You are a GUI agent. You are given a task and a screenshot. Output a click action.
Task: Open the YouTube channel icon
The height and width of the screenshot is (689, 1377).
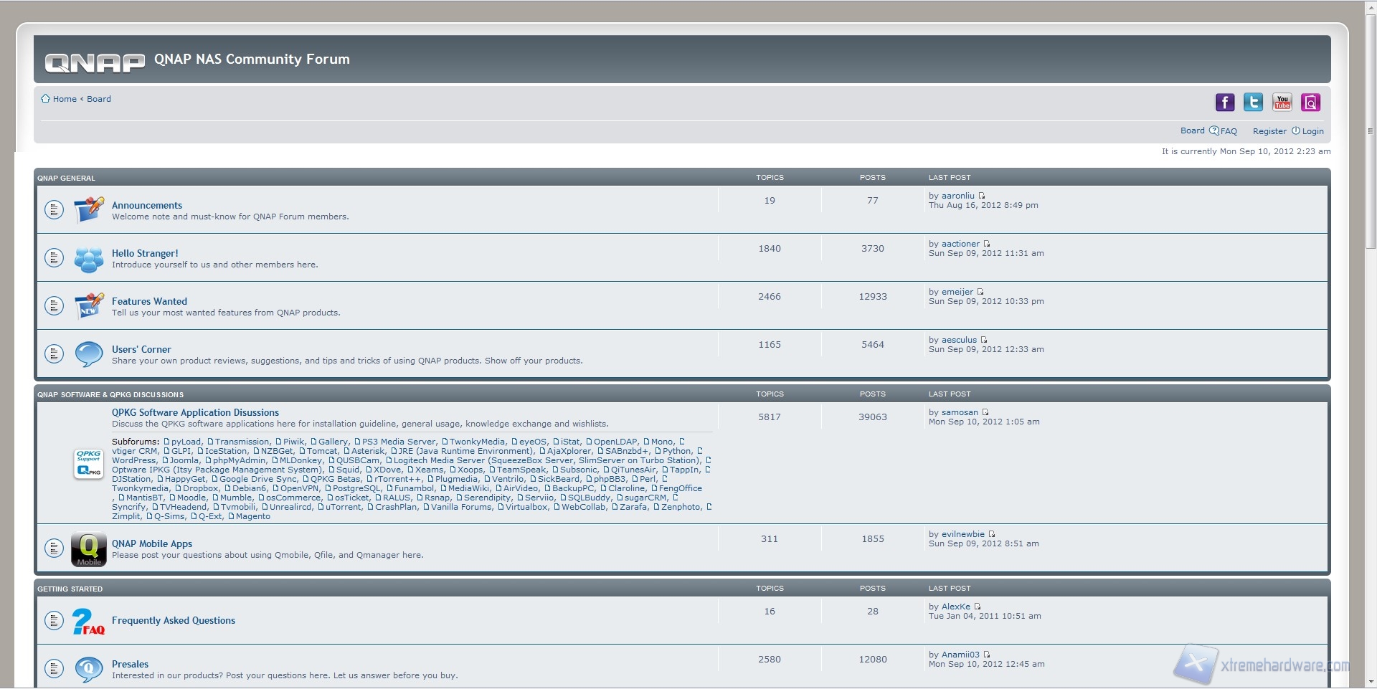[1282, 103]
